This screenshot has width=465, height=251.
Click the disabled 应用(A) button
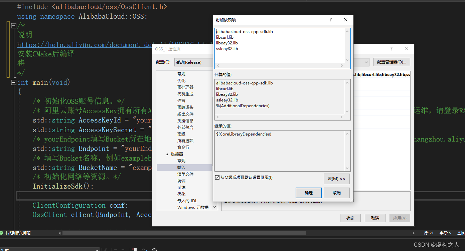[x=400, y=218]
